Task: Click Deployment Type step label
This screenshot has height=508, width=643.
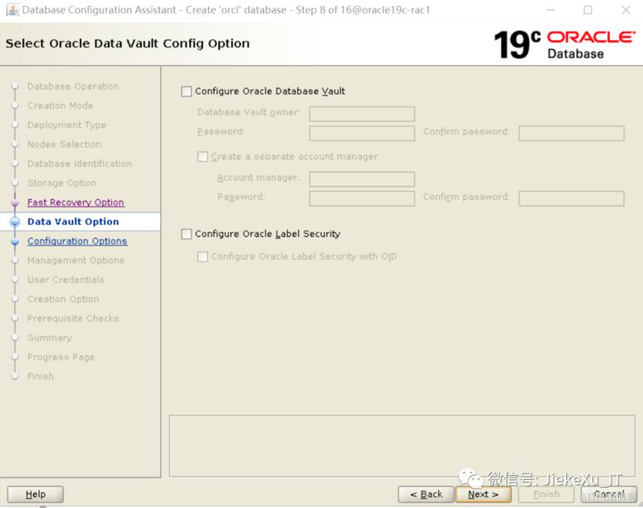Action: [67, 125]
